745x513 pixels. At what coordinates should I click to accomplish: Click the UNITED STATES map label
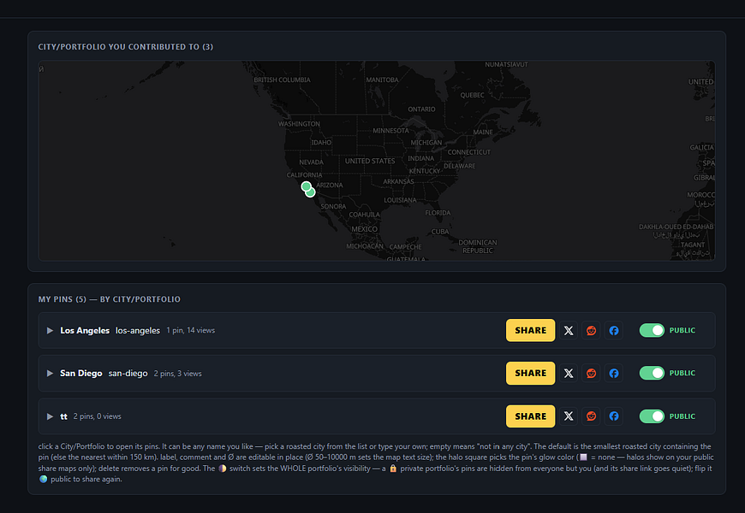tap(370, 161)
